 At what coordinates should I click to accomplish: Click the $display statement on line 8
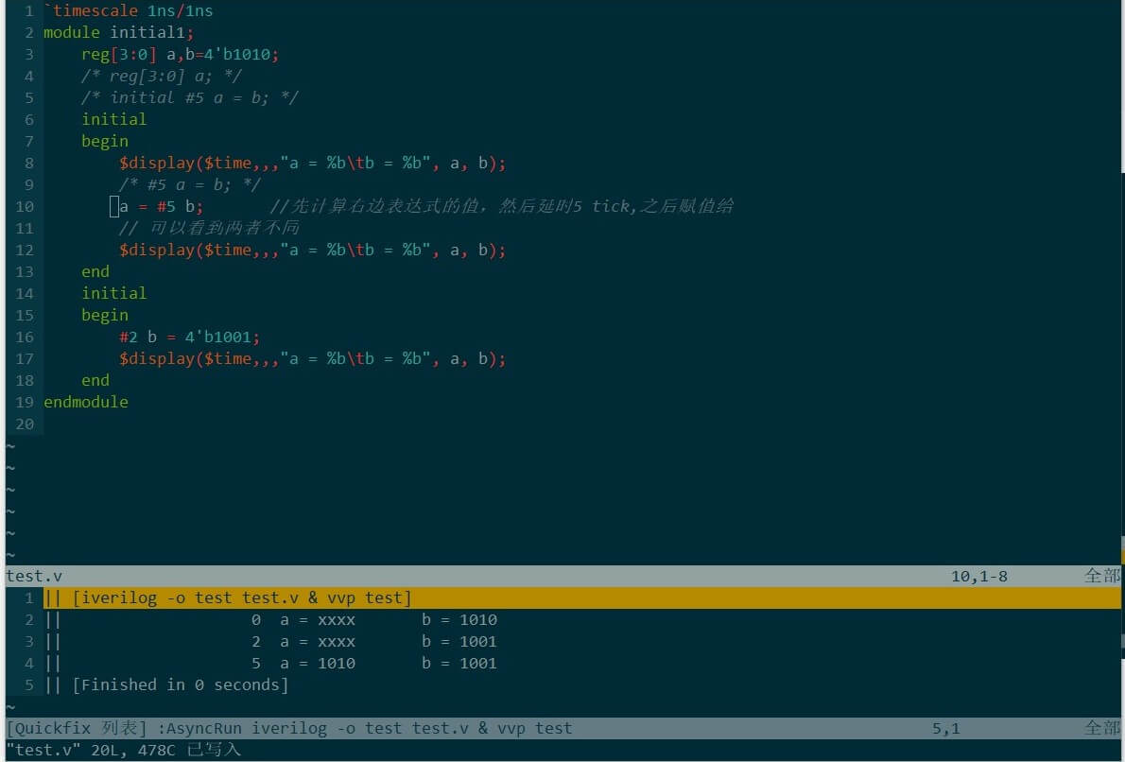pyautogui.click(x=313, y=163)
